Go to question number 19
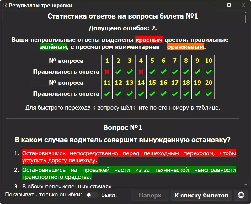 (x=197, y=83)
